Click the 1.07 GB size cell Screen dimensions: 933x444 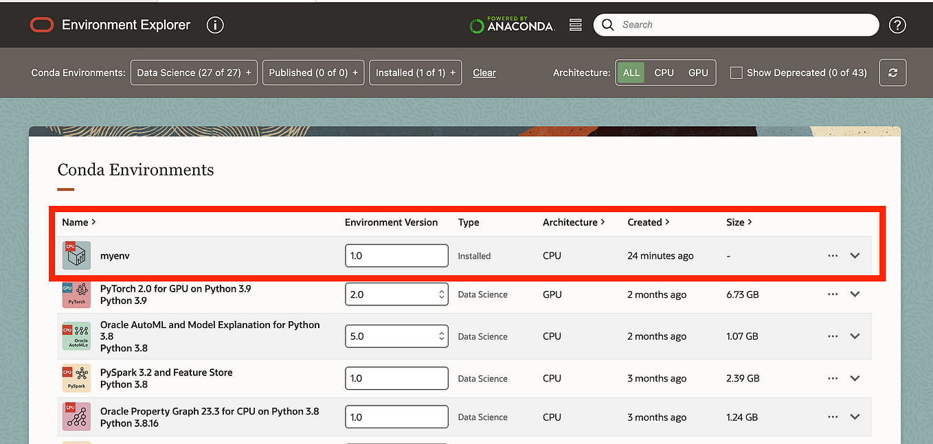[742, 336]
